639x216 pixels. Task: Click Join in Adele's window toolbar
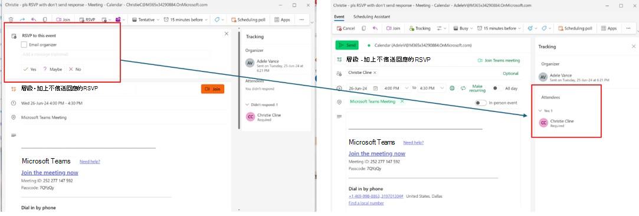[x=393, y=28]
